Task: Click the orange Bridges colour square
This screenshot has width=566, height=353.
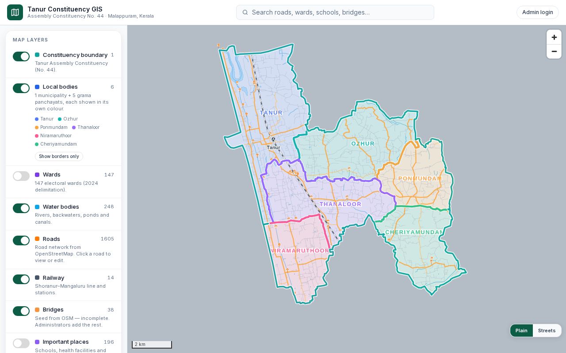Action: [37, 310]
